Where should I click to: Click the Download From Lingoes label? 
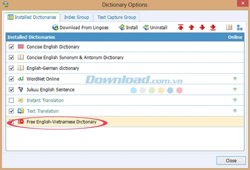(x=84, y=28)
